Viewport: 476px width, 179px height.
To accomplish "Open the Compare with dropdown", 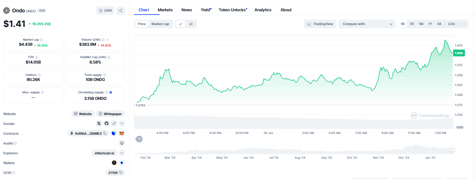I will [x=367, y=24].
